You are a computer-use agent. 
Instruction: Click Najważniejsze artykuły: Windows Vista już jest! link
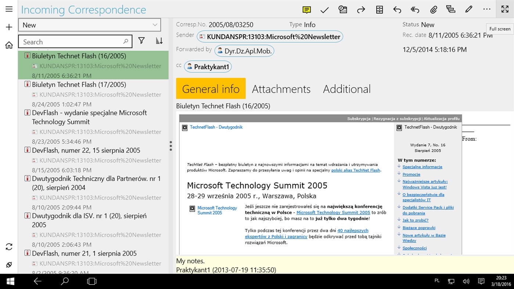[425, 184]
